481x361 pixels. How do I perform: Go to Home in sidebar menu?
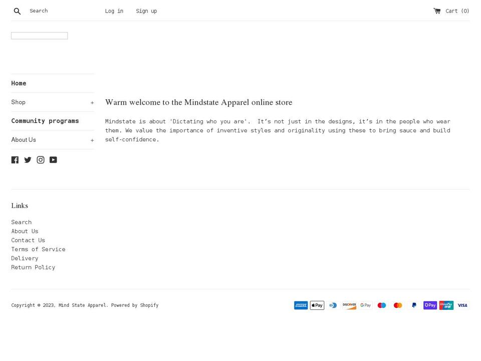(19, 83)
